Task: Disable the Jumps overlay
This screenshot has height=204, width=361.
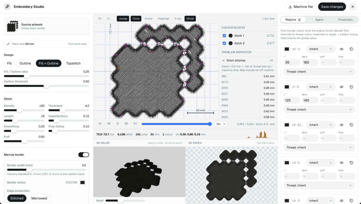Action: [123, 19]
